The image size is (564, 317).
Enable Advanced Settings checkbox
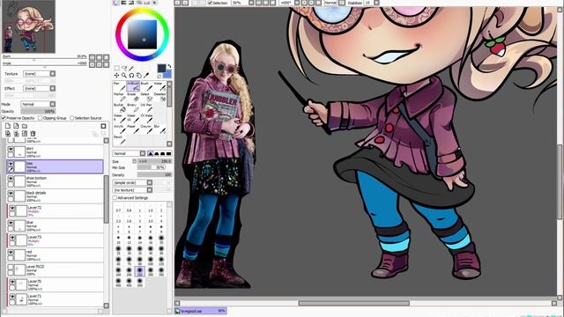pyautogui.click(x=115, y=197)
